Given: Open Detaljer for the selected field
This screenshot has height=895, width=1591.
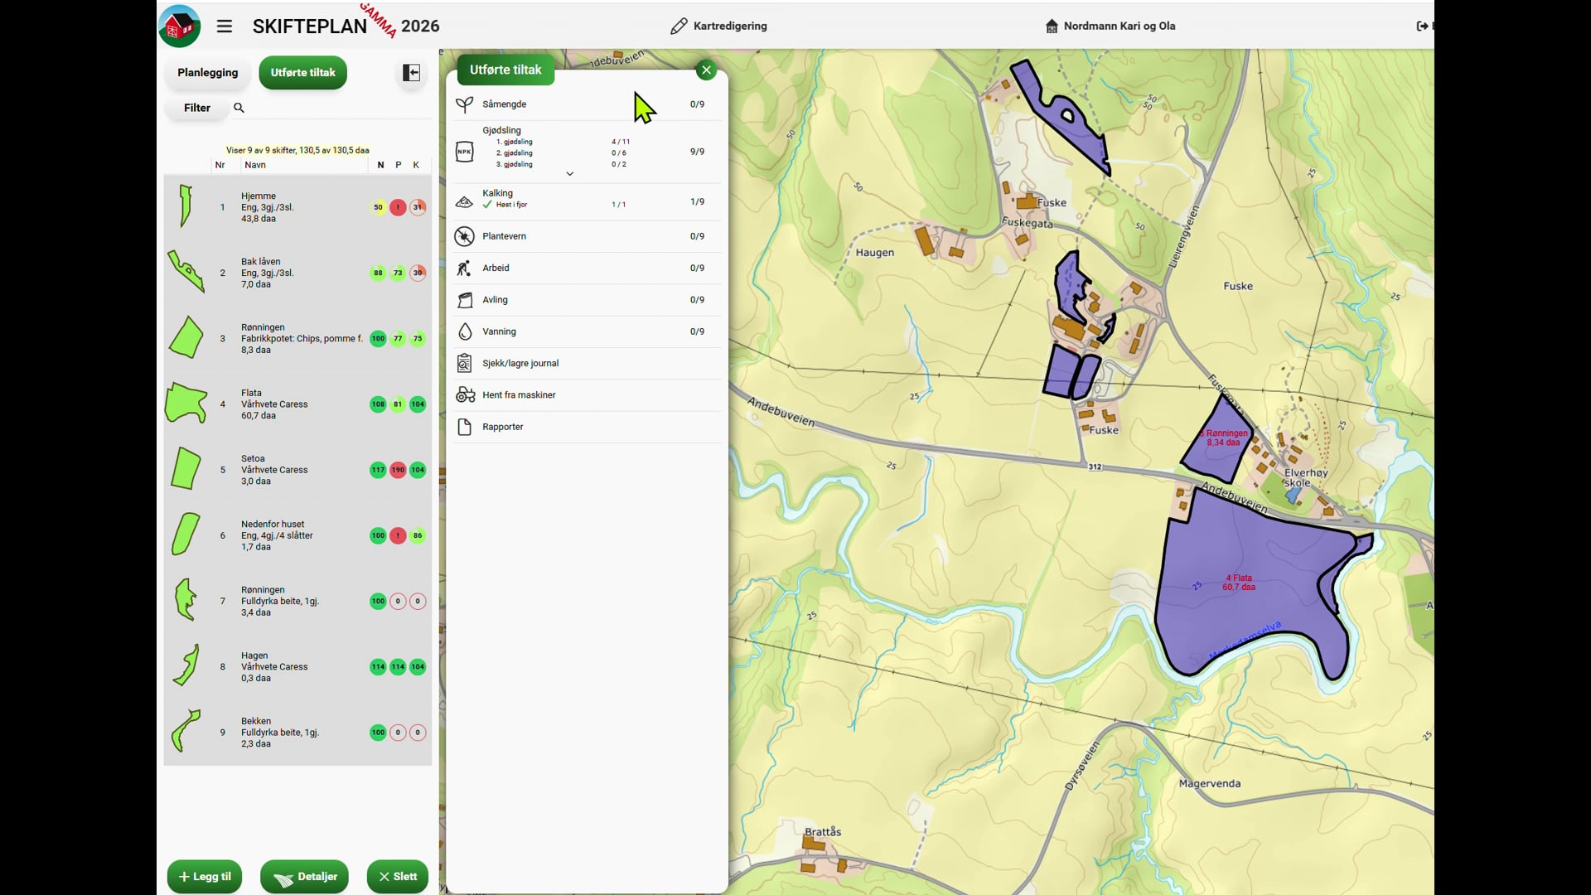Looking at the screenshot, I should coord(304,877).
